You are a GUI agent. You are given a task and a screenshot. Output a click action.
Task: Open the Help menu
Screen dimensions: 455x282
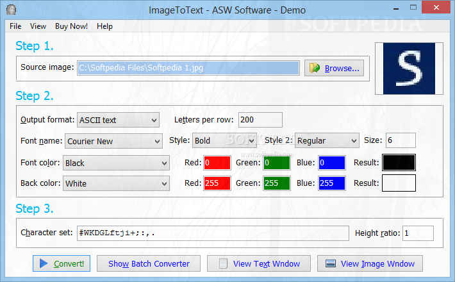click(x=104, y=26)
